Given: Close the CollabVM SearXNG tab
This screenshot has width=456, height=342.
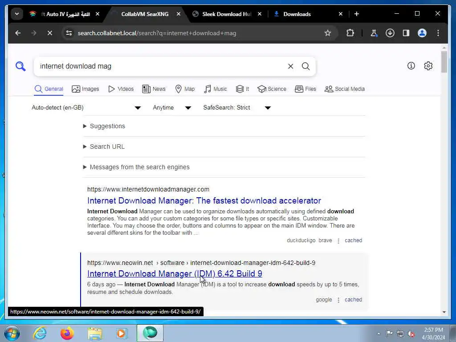Looking at the screenshot, I should pos(179,14).
